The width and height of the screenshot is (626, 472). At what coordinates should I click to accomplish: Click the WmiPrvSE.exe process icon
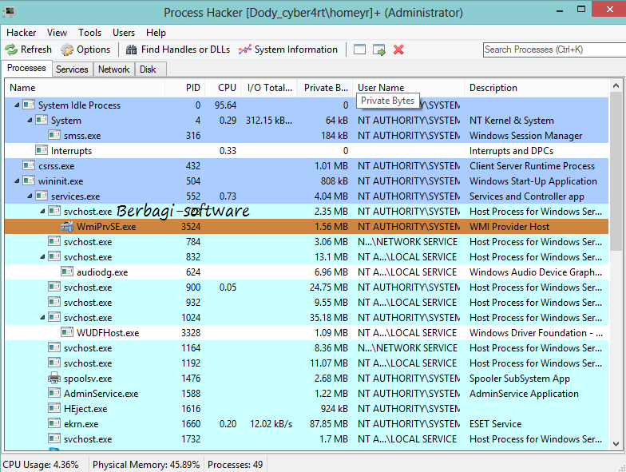coord(67,227)
